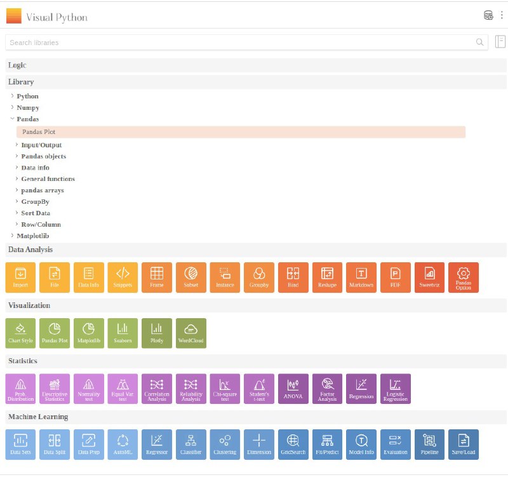This screenshot has width=508, height=489.
Task: Open the Markdown tile
Action: pos(361,278)
